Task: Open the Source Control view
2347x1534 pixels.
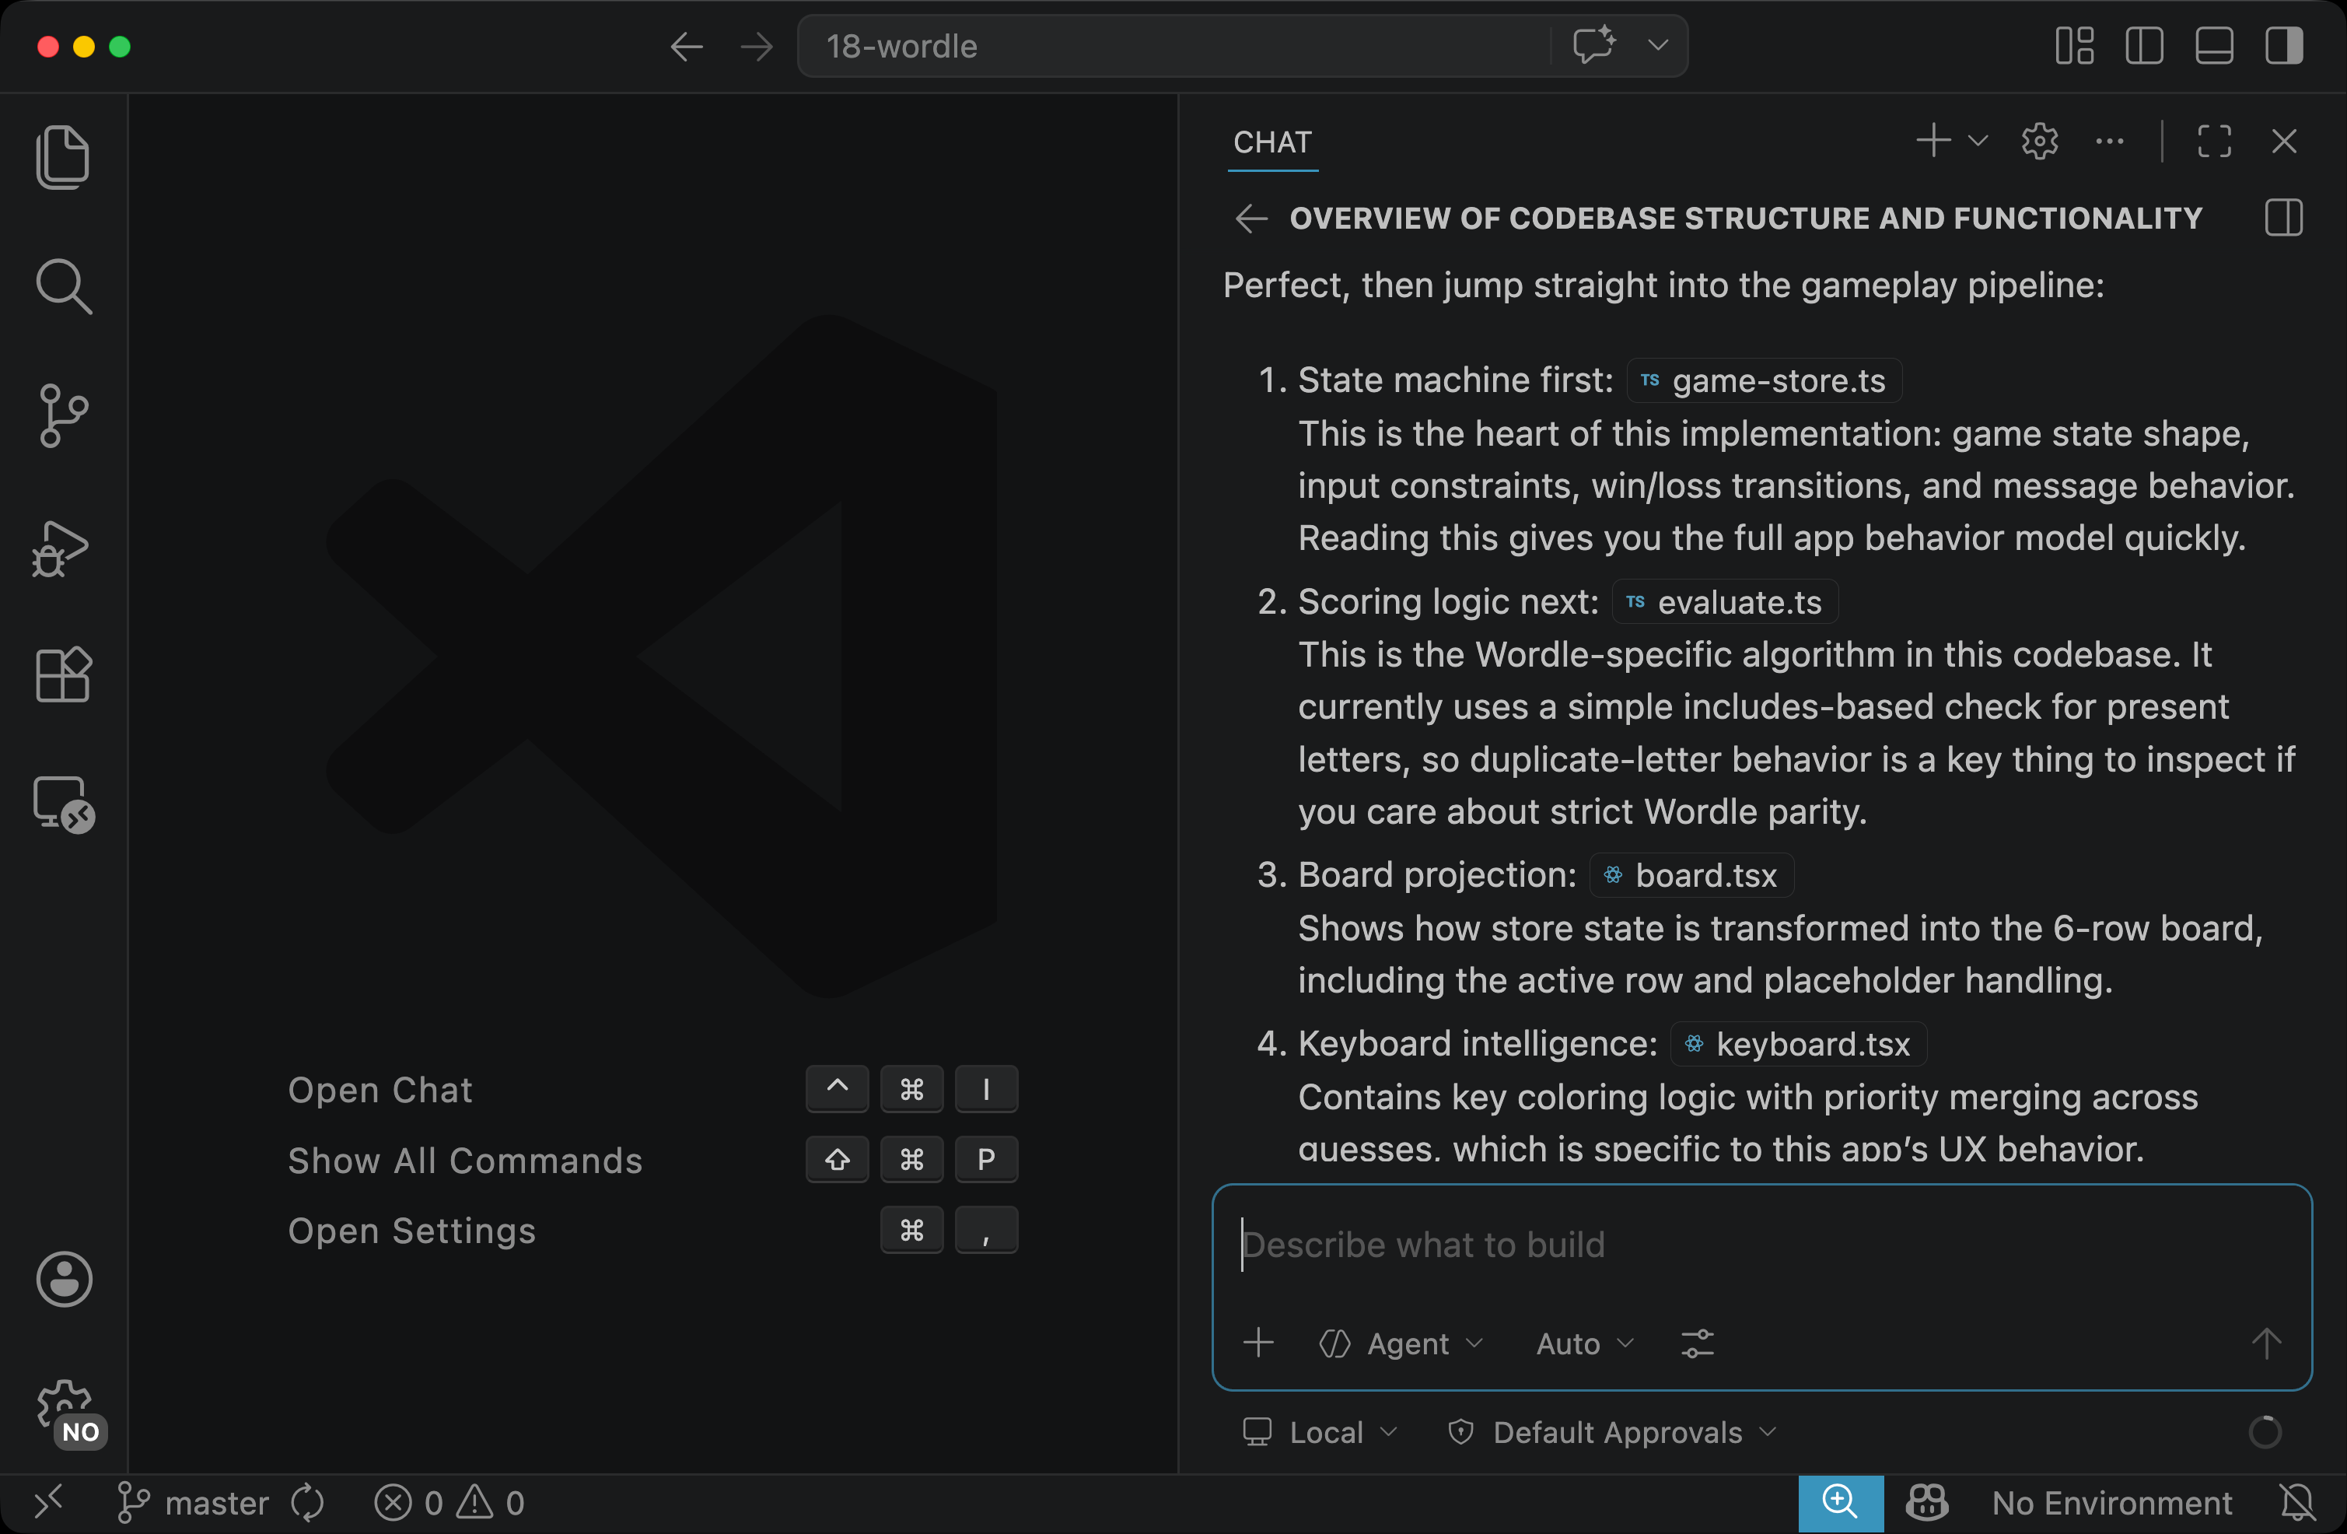Action: click(x=63, y=415)
